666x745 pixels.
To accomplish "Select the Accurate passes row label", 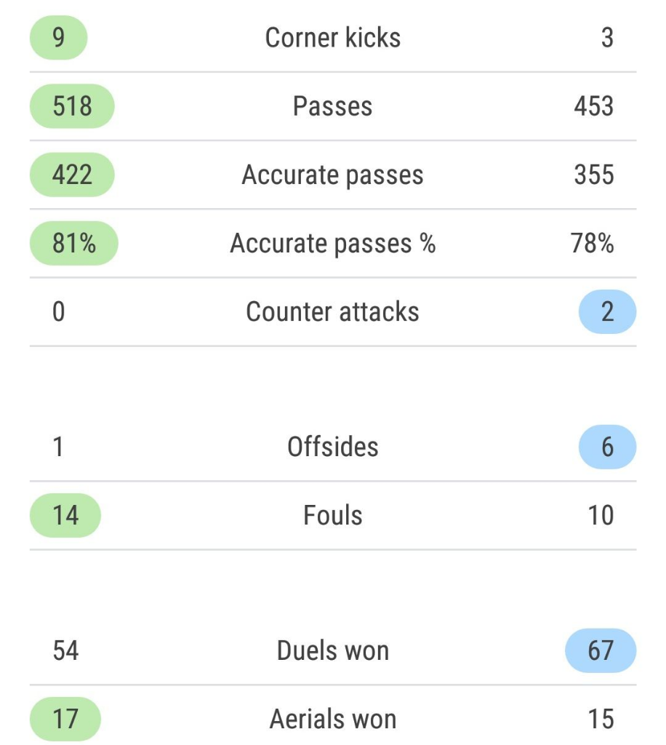I will (x=333, y=175).
